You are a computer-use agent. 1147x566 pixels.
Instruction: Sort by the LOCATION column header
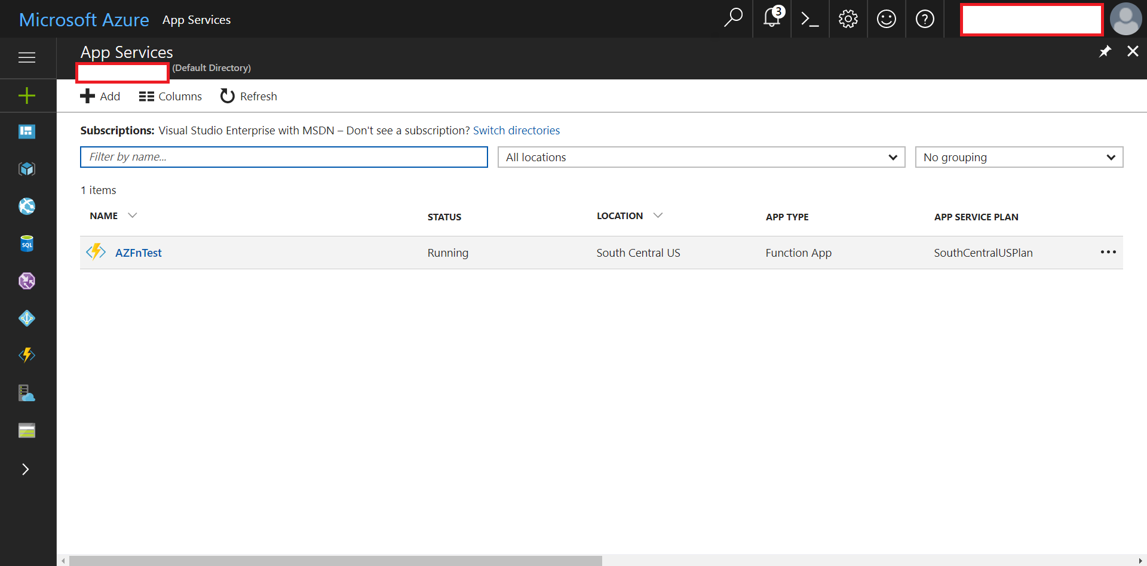coord(619,216)
